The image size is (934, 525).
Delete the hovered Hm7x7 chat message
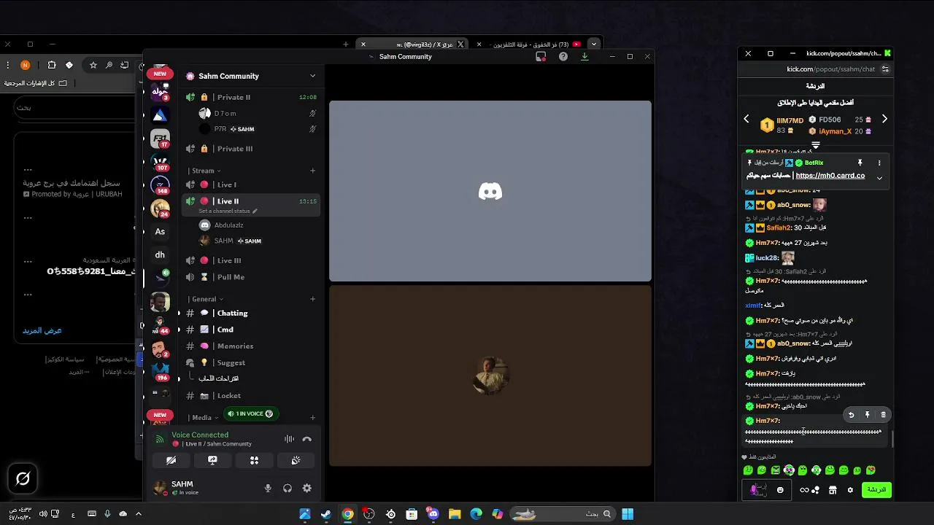883,415
